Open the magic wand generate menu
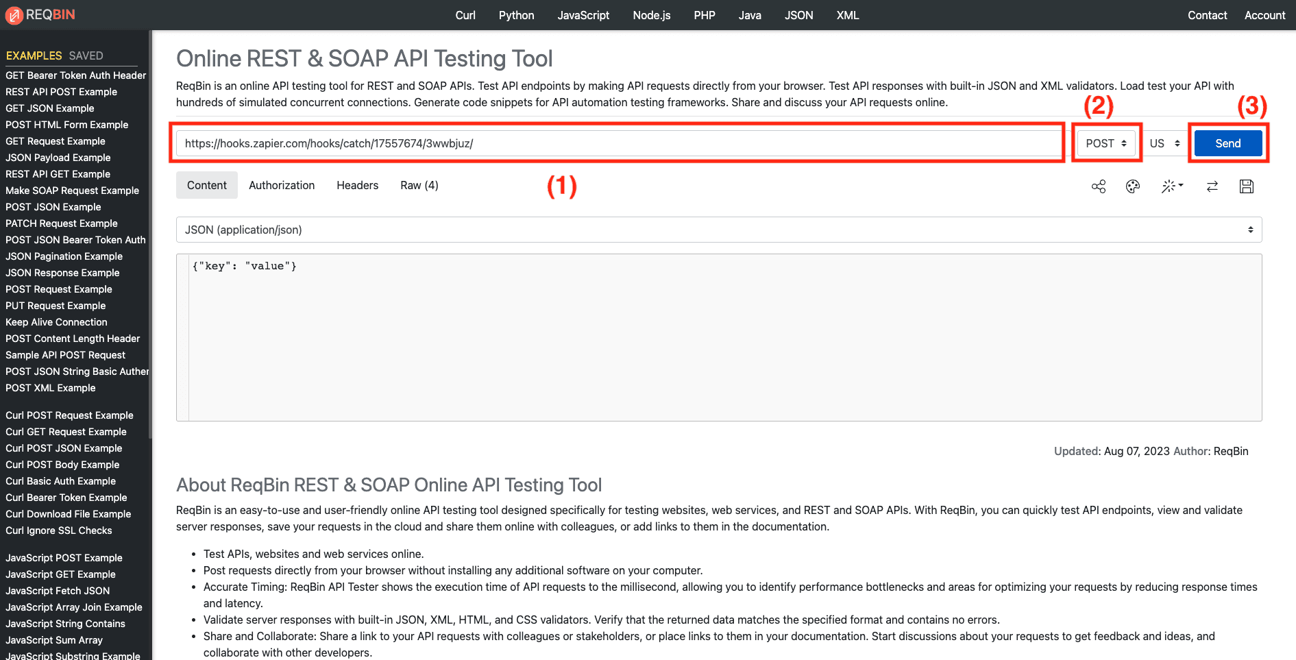Image resolution: width=1296 pixels, height=660 pixels. tap(1172, 186)
